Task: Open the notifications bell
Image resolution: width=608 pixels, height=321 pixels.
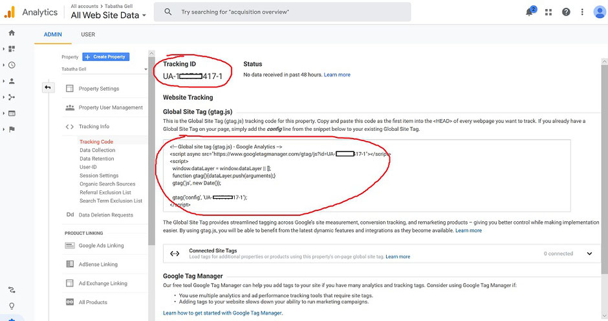Action: (x=529, y=12)
